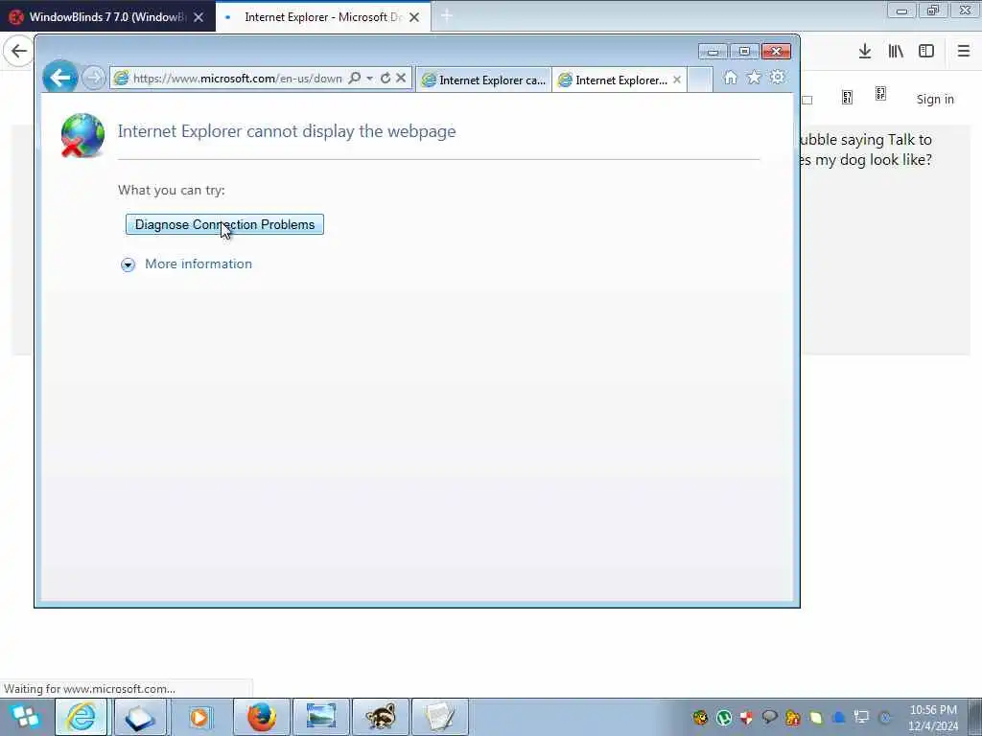The width and height of the screenshot is (982, 736).
Task: Click the E78F glyph icon on Firefox page
Action: pos(880,94)
